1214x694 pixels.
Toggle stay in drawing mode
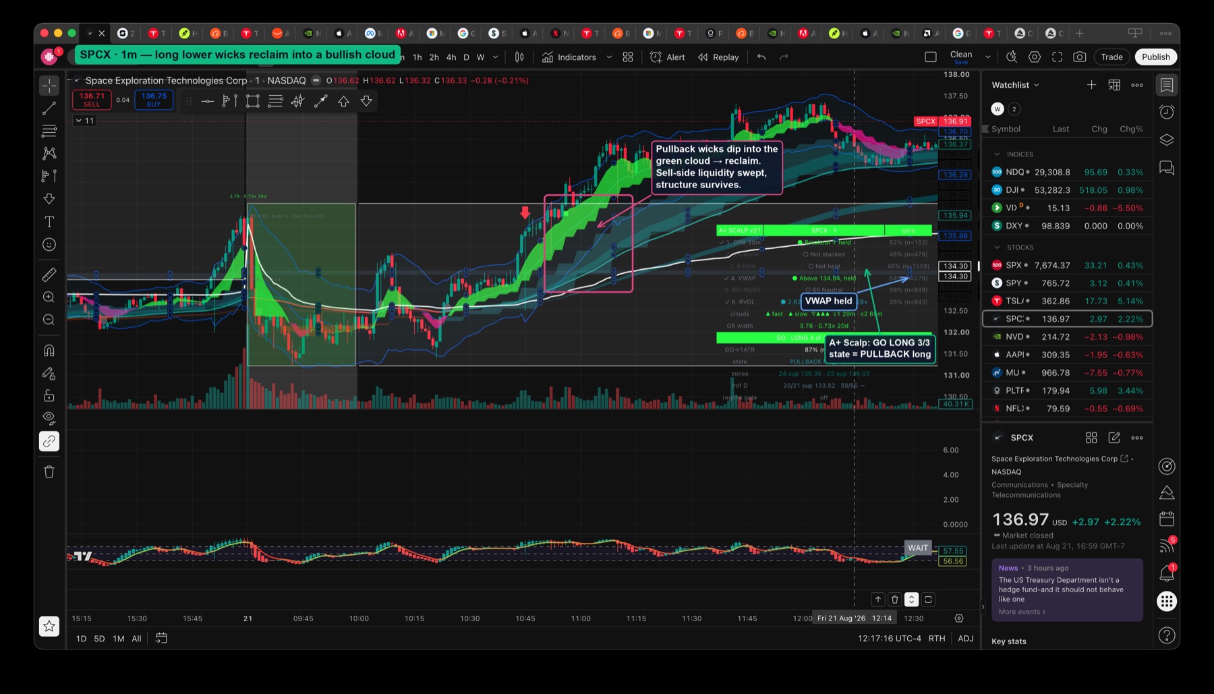(x=49, y=373)
